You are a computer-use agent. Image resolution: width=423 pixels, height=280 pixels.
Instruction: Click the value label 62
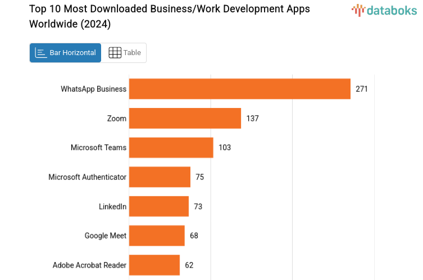coord(189,265)
